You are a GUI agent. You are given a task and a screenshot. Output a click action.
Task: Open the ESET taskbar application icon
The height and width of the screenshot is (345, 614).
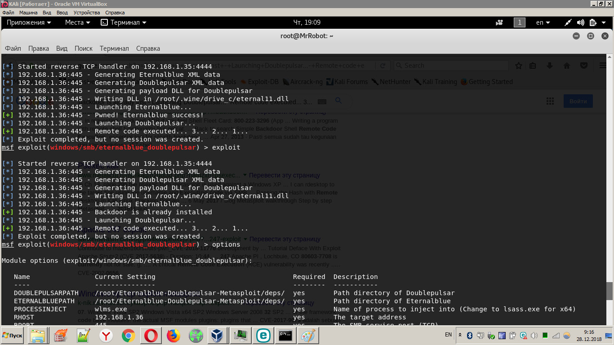263,336
